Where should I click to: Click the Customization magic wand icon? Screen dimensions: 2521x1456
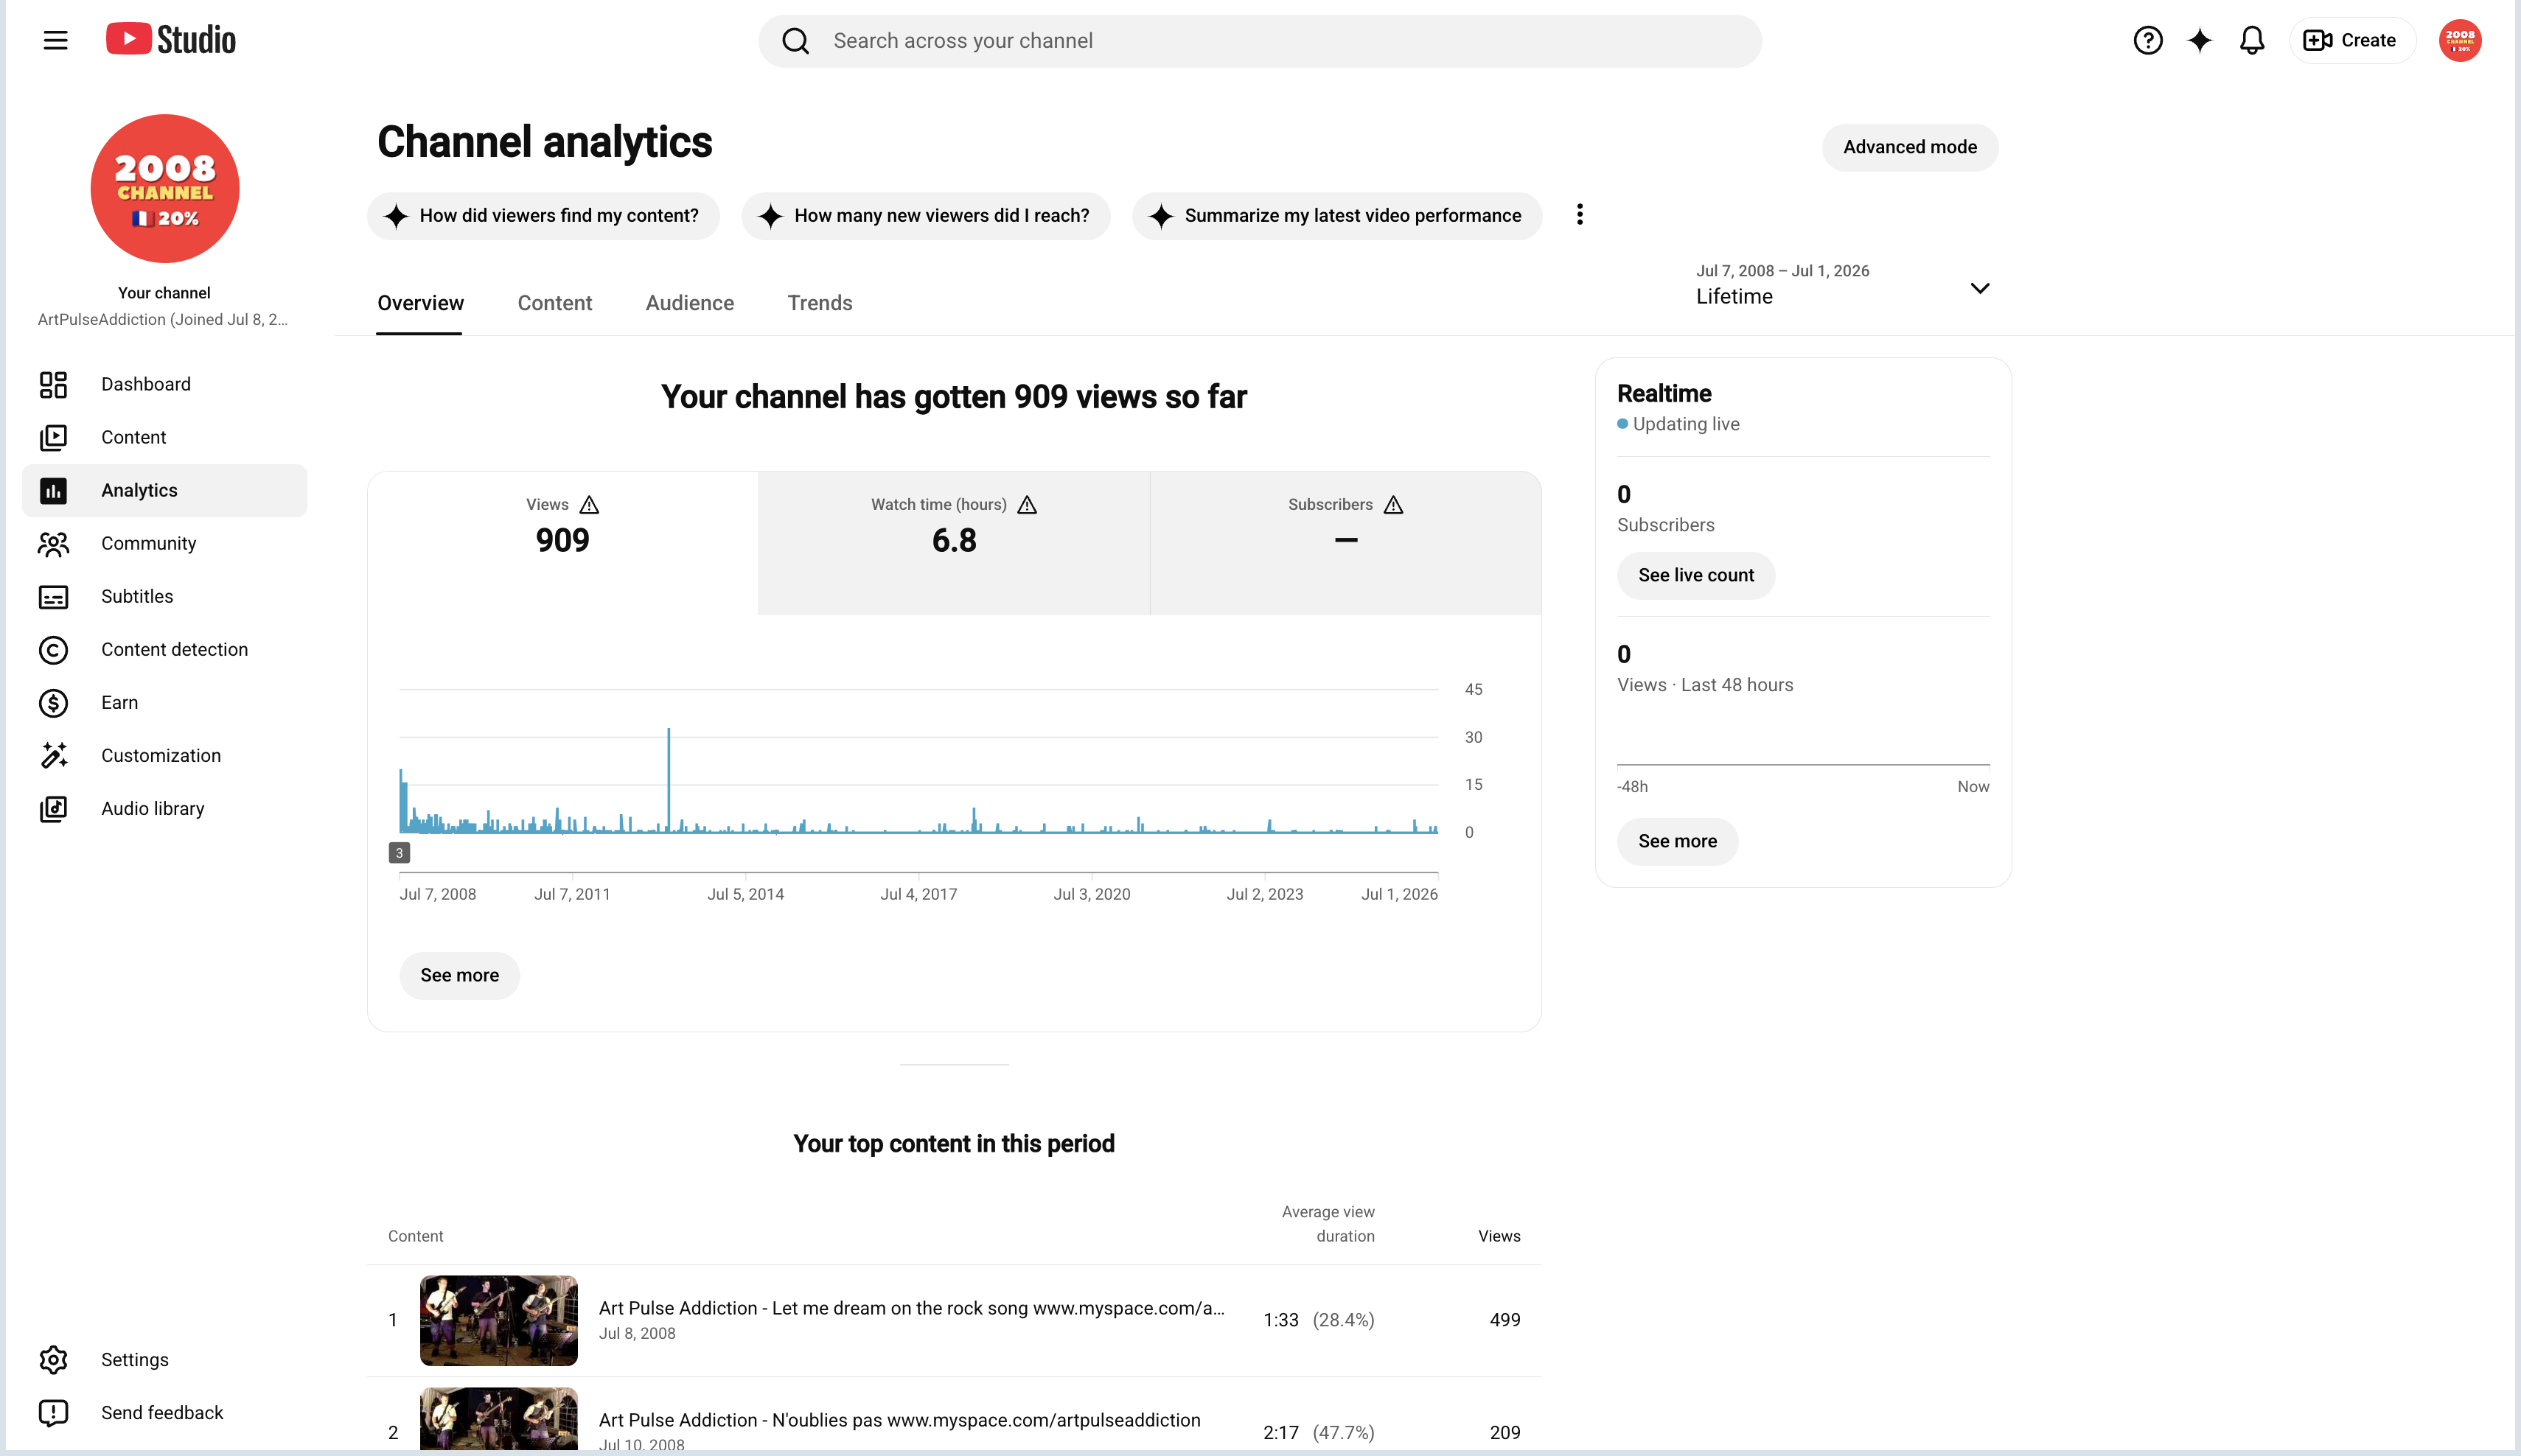(53, 755)
